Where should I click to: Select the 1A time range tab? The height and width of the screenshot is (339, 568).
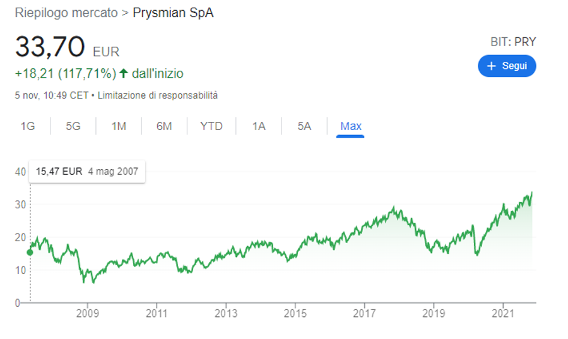click(259, 126)
